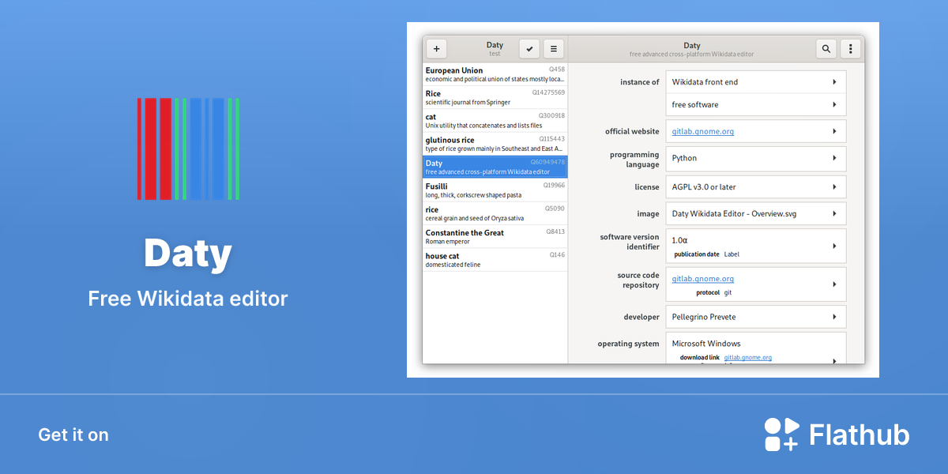Select Rice, the scientific journal from Springer

coord(495,98)
